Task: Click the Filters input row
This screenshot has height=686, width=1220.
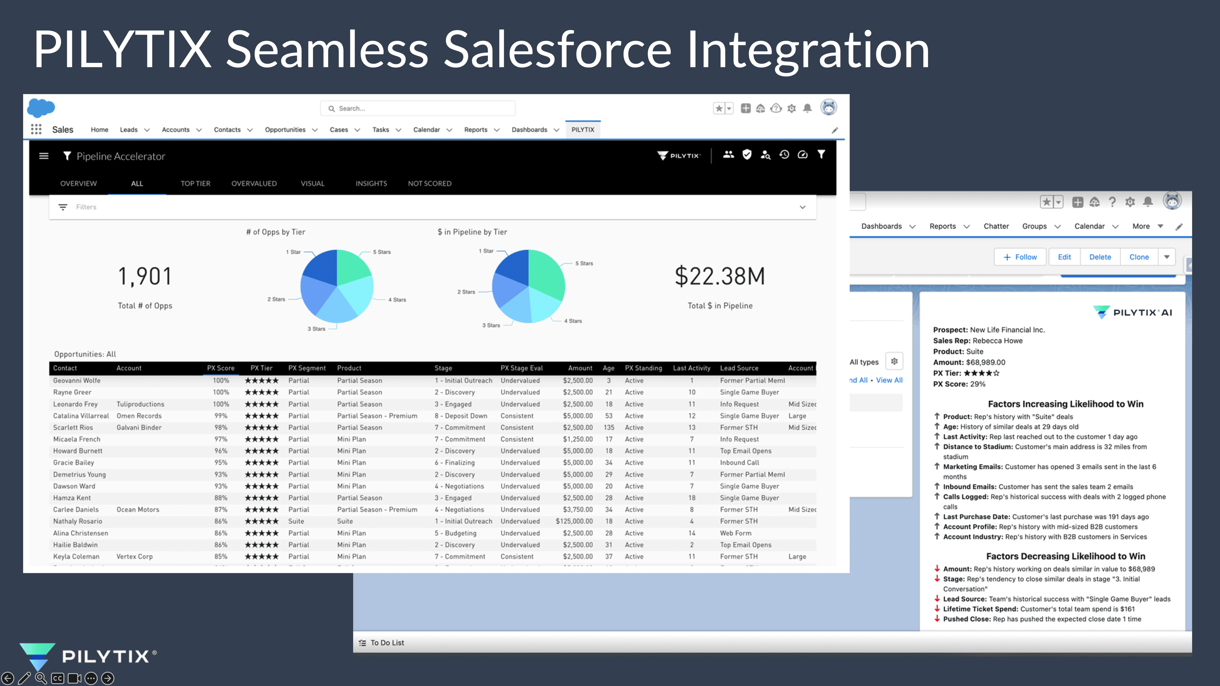Action: coord(432,207)
